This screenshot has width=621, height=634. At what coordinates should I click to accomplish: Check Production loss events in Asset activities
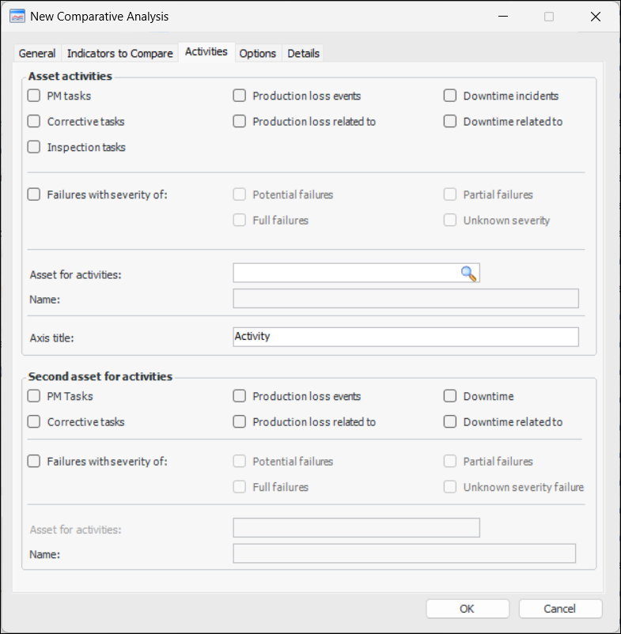[x=240, y=96]
